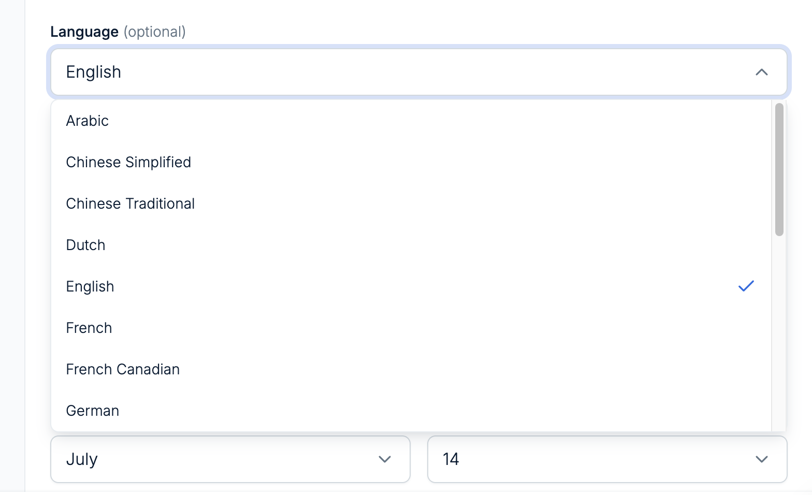Click the blue checkmark beside English
This screenshot has height=495, width=812.
pyautogui.click(x=746, y=286)
